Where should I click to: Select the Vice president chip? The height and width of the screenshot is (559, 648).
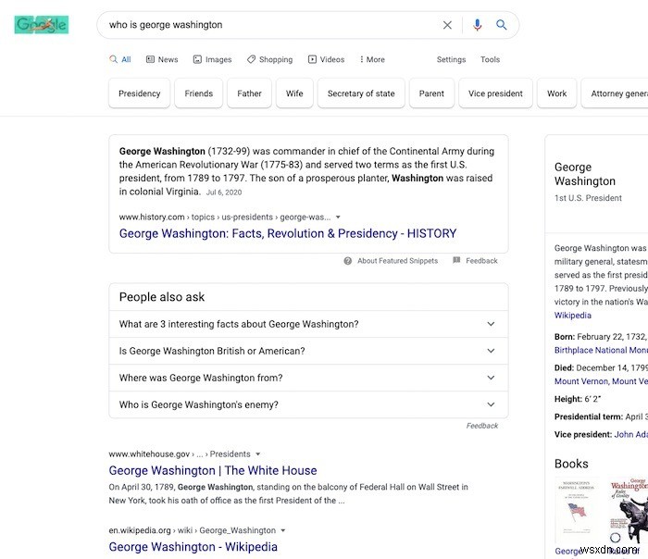coord(495,93)
